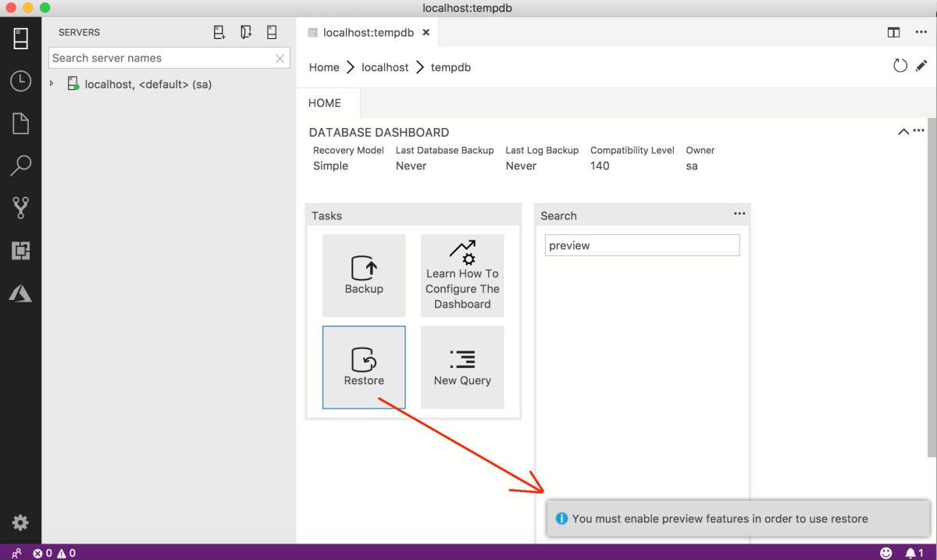Open the Servers view in activity bar
The image size is (937, 560).
tap(20, 38)
